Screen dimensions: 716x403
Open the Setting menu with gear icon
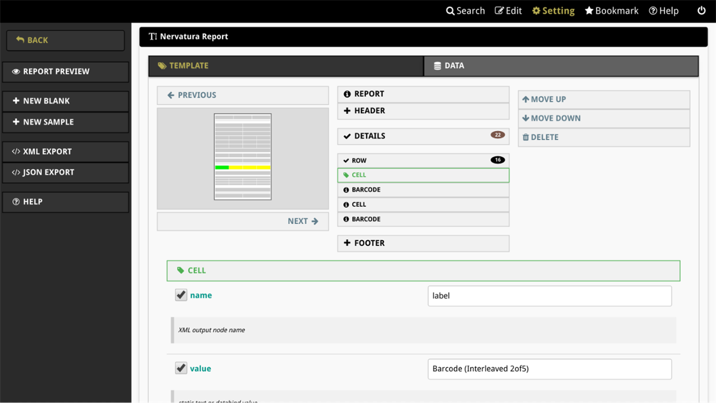(553, 11)
